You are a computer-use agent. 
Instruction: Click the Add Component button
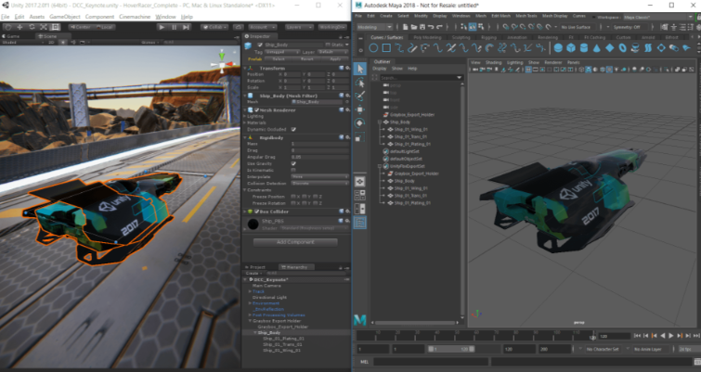click(295, 242)
